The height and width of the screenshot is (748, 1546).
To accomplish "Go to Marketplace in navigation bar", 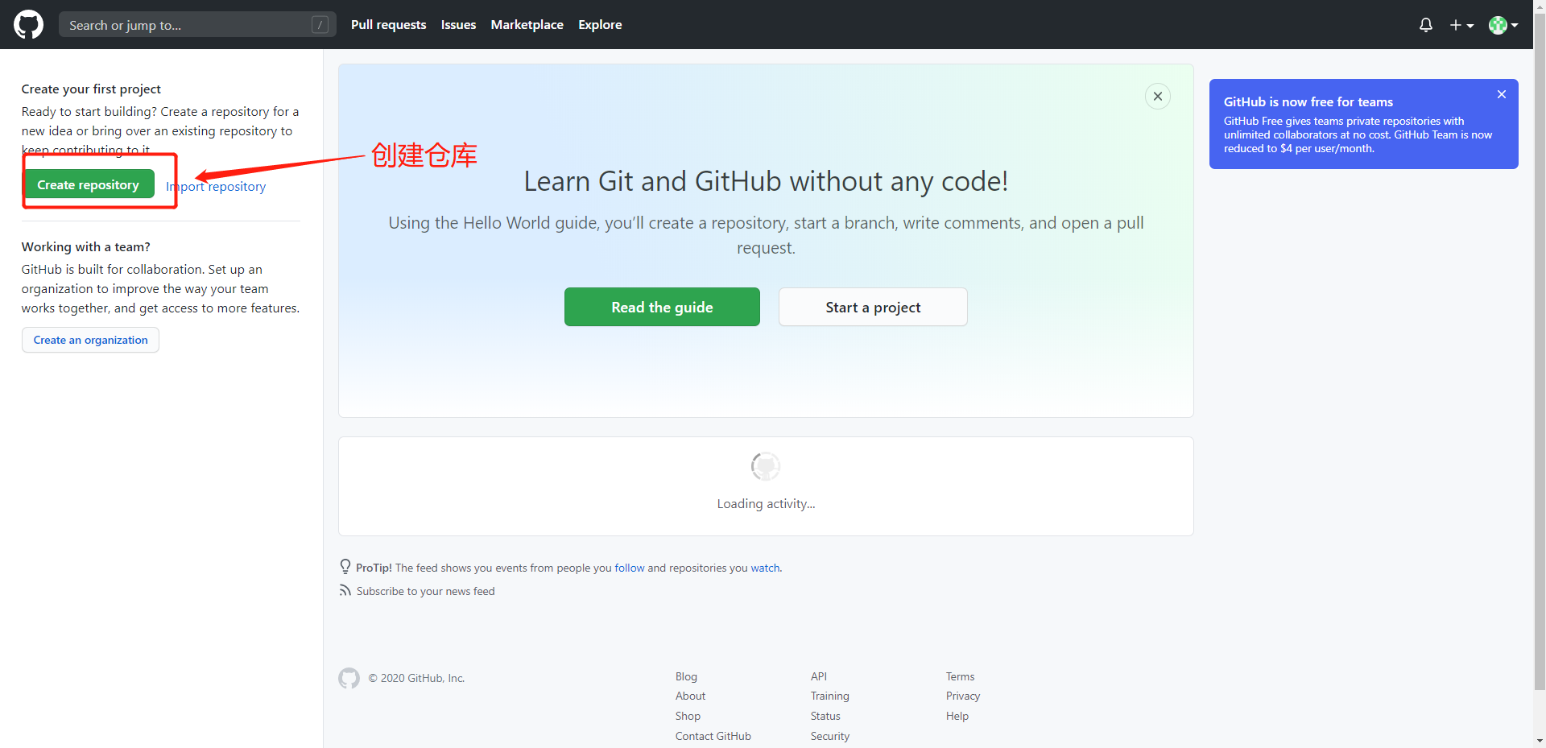I will (527, 25).
